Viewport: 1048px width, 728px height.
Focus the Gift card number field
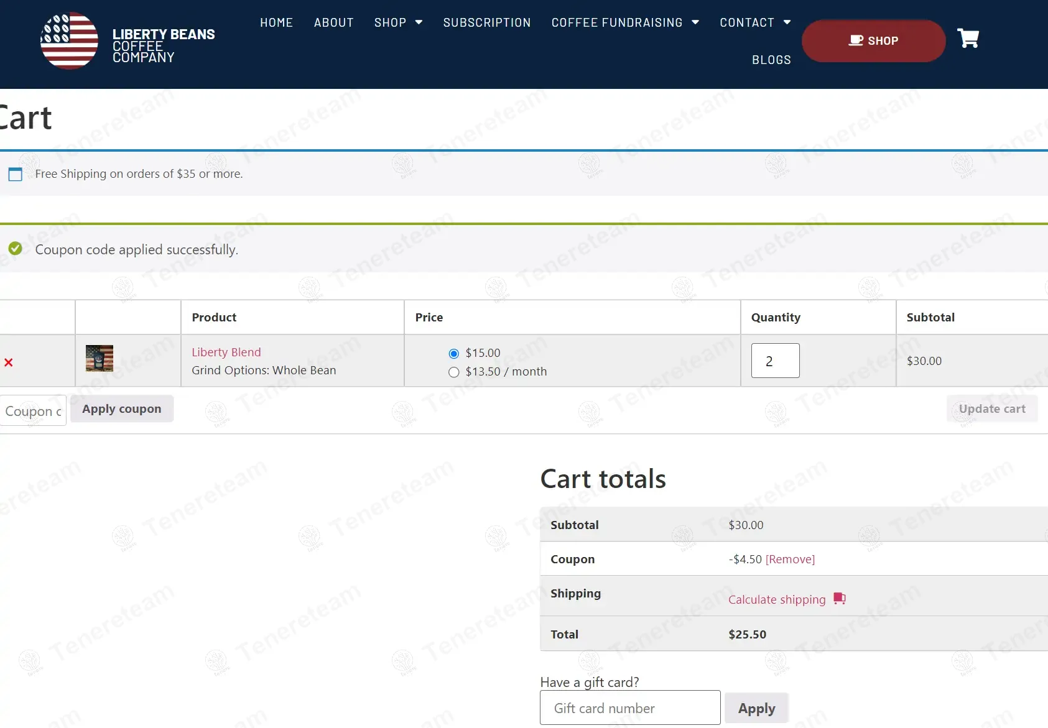(630, 707)
